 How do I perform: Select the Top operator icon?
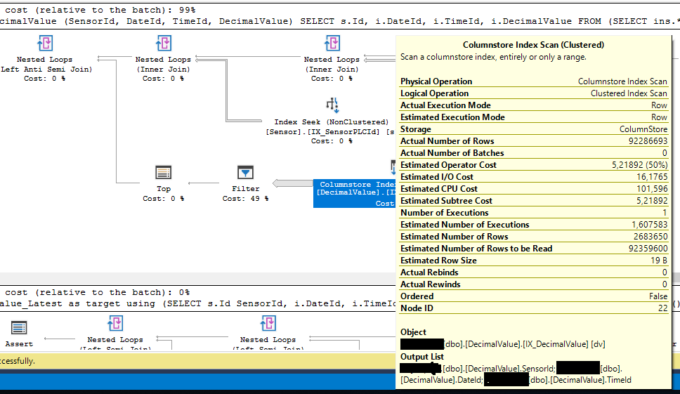tap(163, 173)
